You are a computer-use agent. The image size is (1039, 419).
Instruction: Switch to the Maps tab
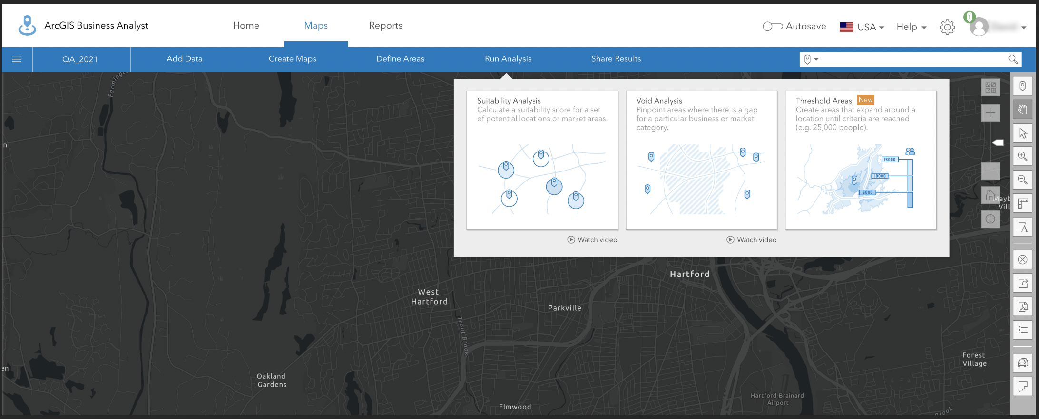(x=316, y=26)
